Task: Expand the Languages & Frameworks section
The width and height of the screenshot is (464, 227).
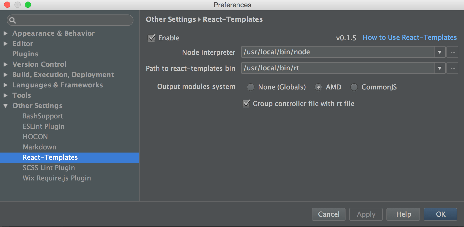Action: click(x=6, y=85)
